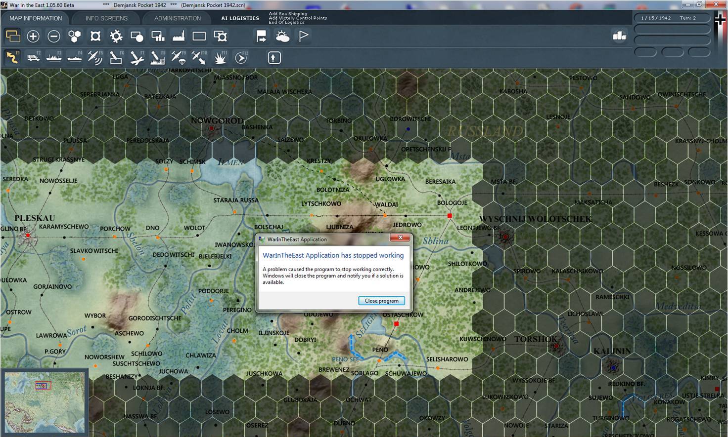Screen dimensions: 728x437
Task: Click the Porchow town label
Action: [x=115, y=229]
